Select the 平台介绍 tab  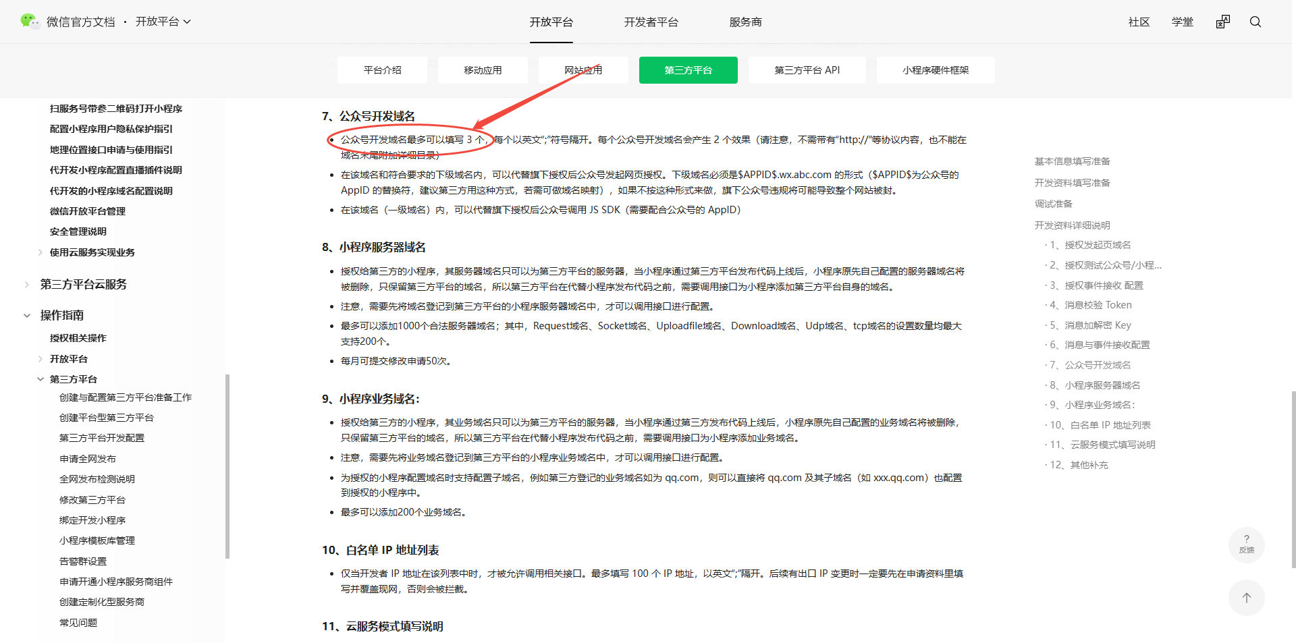(x=383, y=70)
